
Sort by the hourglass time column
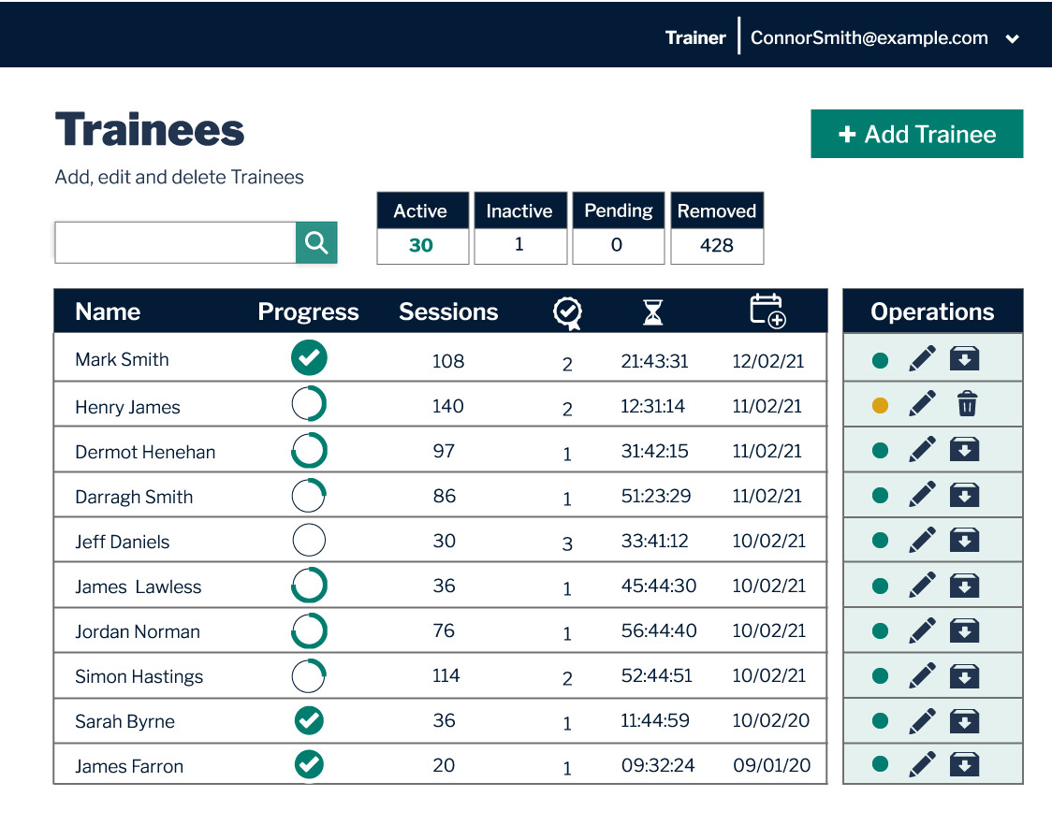coord(652,312)
